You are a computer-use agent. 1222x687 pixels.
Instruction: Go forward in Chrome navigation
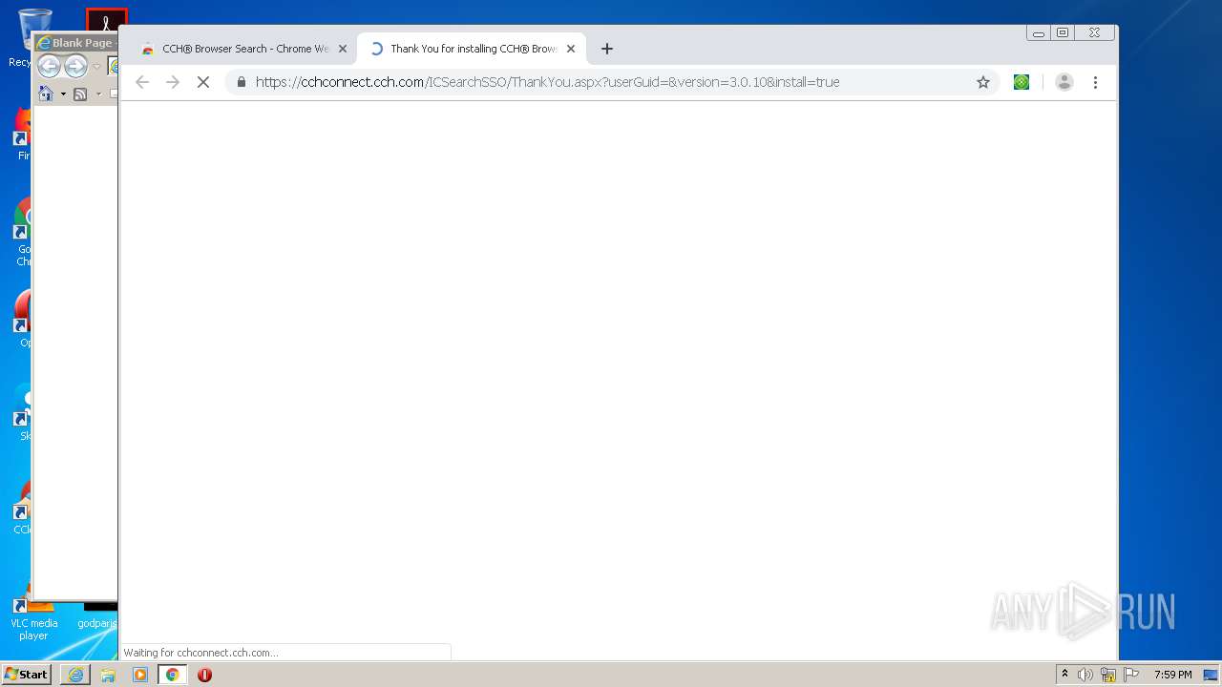[173, 82]
